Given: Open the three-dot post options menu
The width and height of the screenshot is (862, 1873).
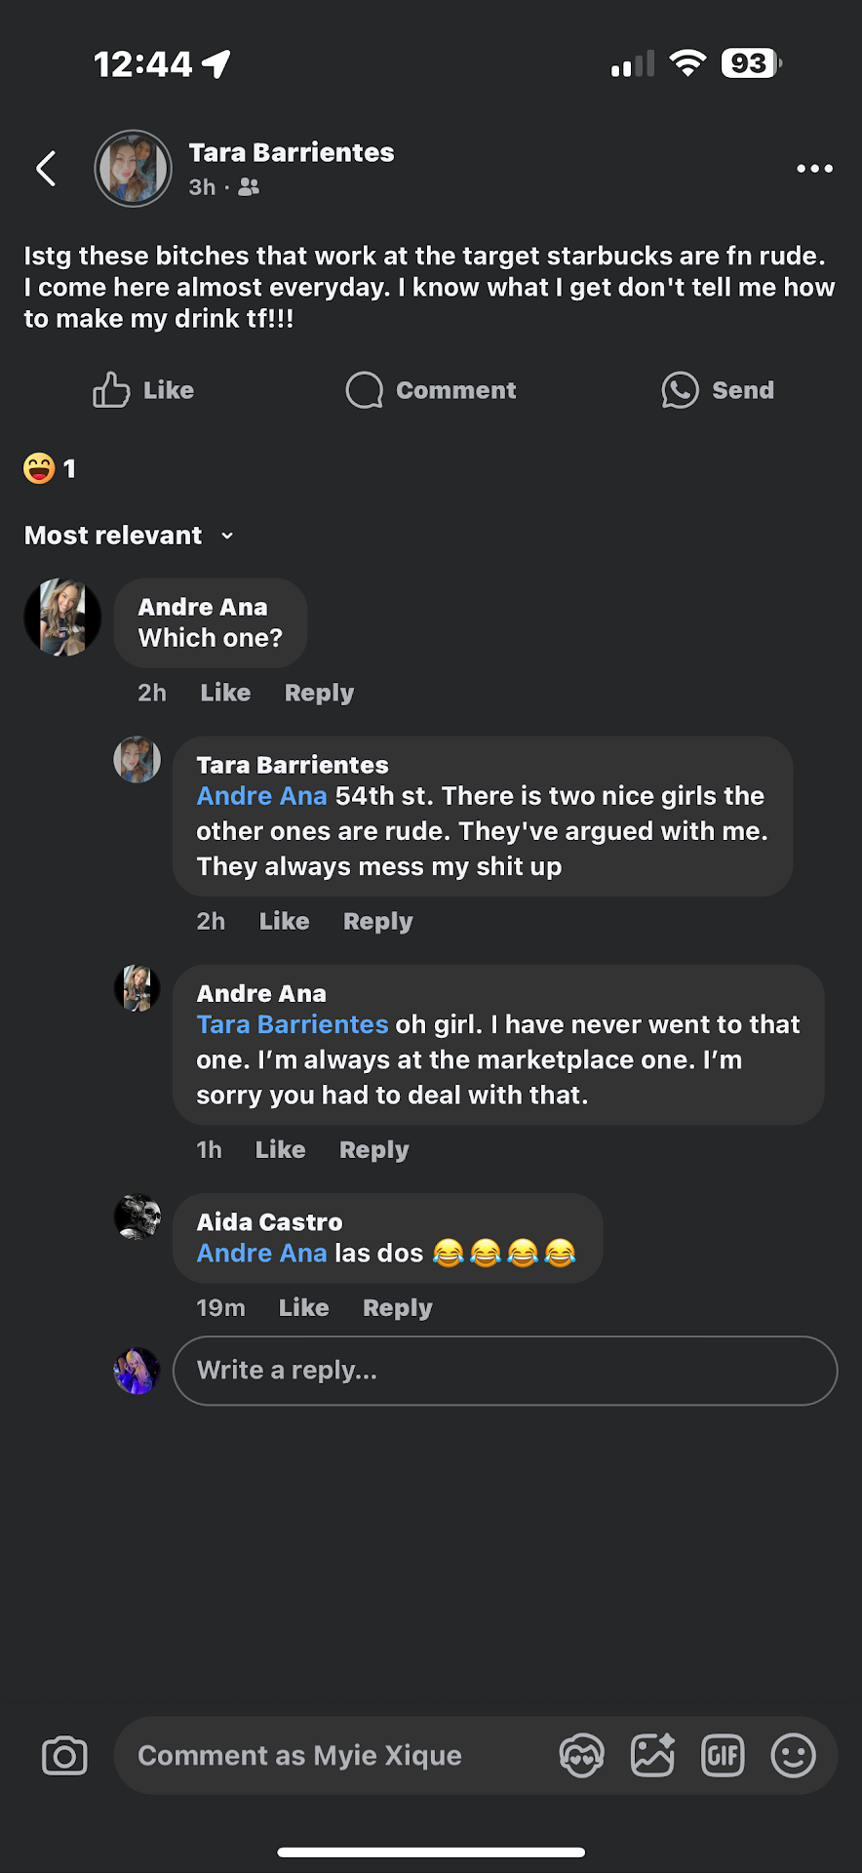Looking at the screenshot, I should point(814,169).
